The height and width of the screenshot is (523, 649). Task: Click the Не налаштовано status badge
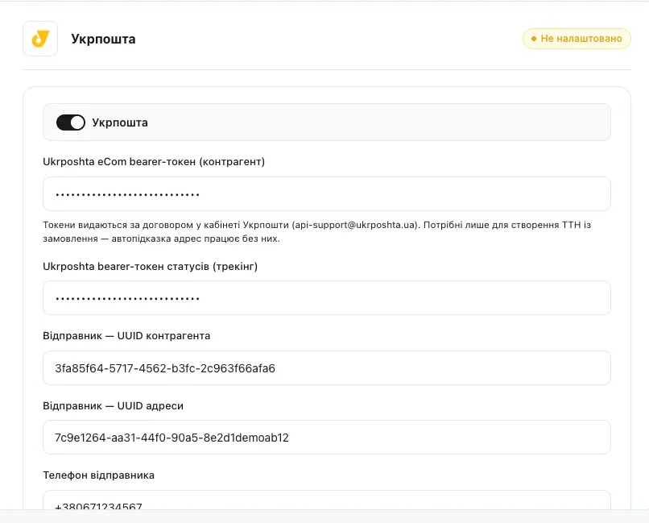pos(577,39)
